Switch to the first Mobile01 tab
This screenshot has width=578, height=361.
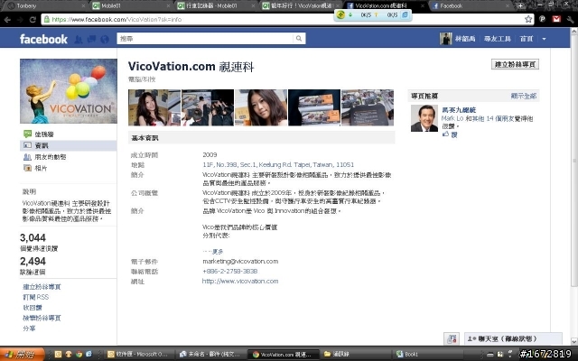click(x=131, y=5)
